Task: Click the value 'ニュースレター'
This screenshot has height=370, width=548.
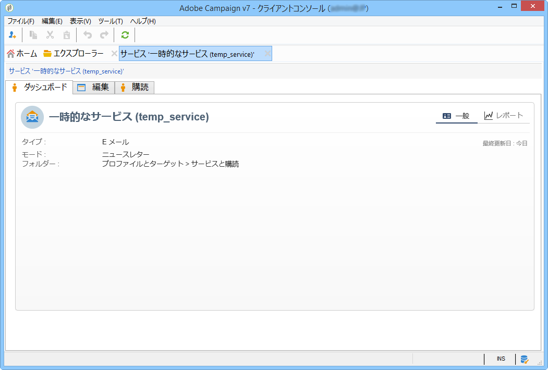Action: point(126,154)
